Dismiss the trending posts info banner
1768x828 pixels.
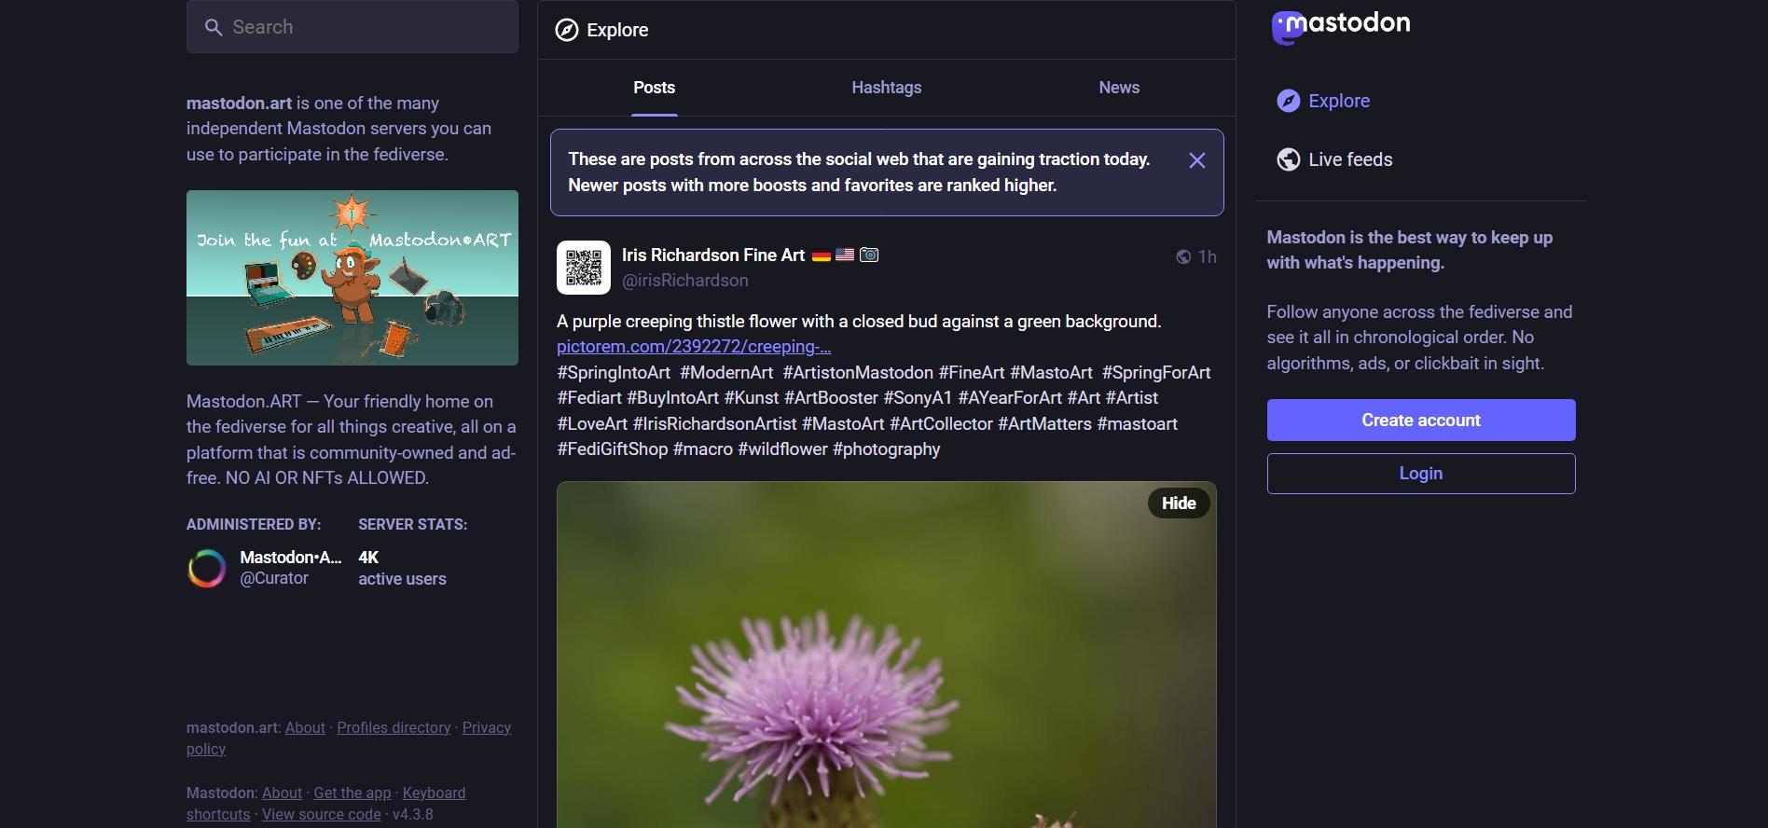[x=1196, y=161]
